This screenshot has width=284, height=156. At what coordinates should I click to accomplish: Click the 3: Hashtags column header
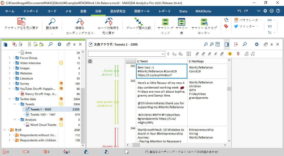tap(207, 61)
